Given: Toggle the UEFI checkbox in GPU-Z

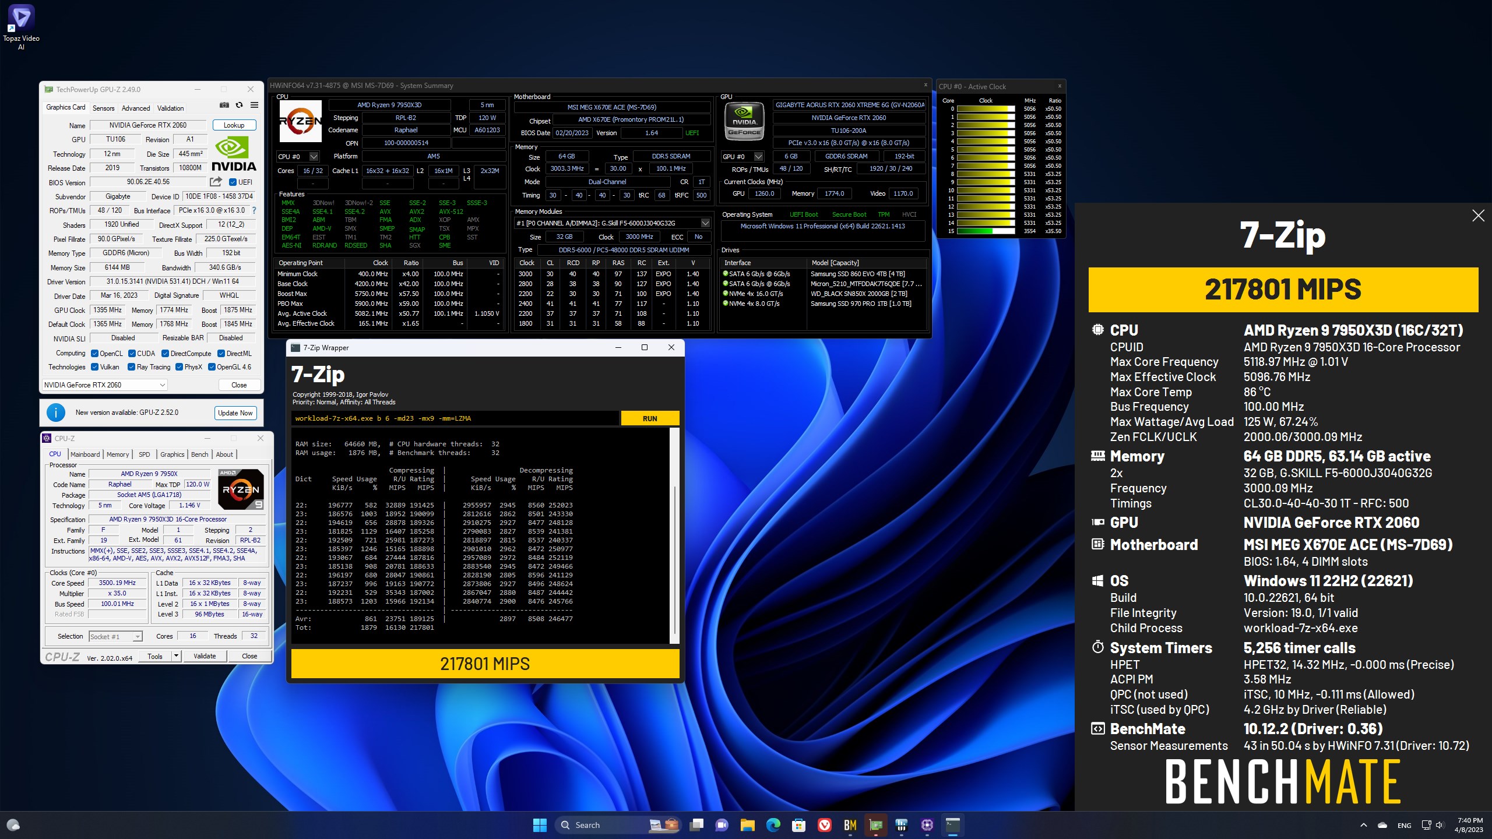Looking at the screenshot, I should coord(233,182).
